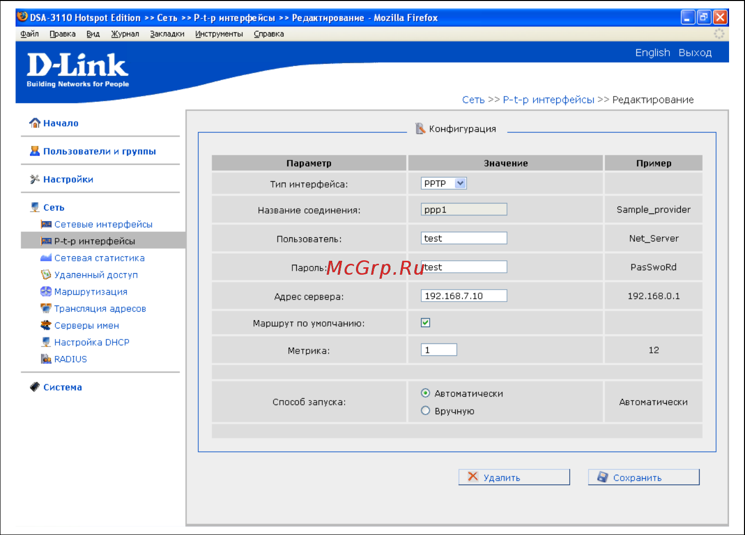The width and height of the screenshot is (745, 535).
Task: Click the tools icon beside Настройки
Action: [35, 179]
